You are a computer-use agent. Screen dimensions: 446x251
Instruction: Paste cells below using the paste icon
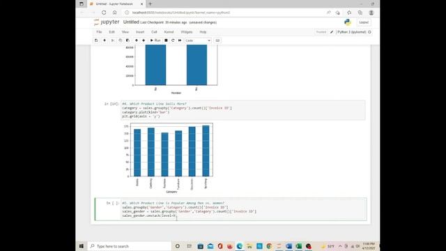128,40
